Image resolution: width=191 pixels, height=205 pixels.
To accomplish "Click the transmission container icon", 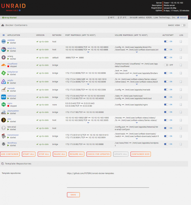I will click(4, 136).
